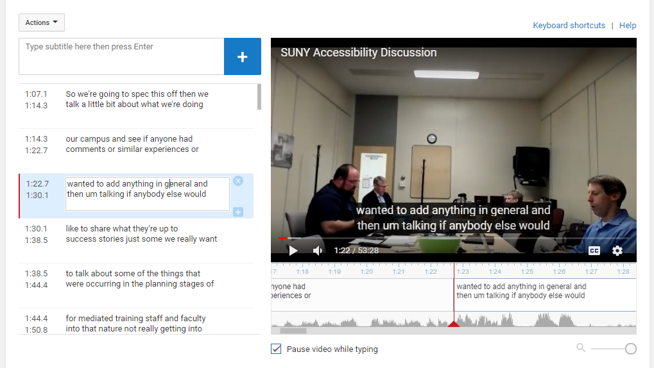Click the timeline zoom magnifier icon
The height and width of the screenshot is (368, 654).
581,347
